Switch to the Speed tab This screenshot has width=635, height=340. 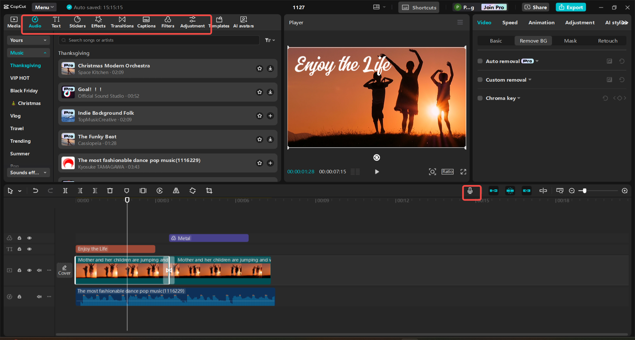coord(509,22)
